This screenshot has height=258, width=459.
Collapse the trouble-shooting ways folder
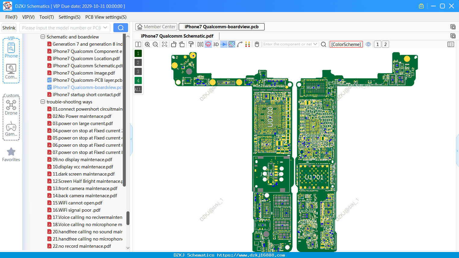(43, 102)
